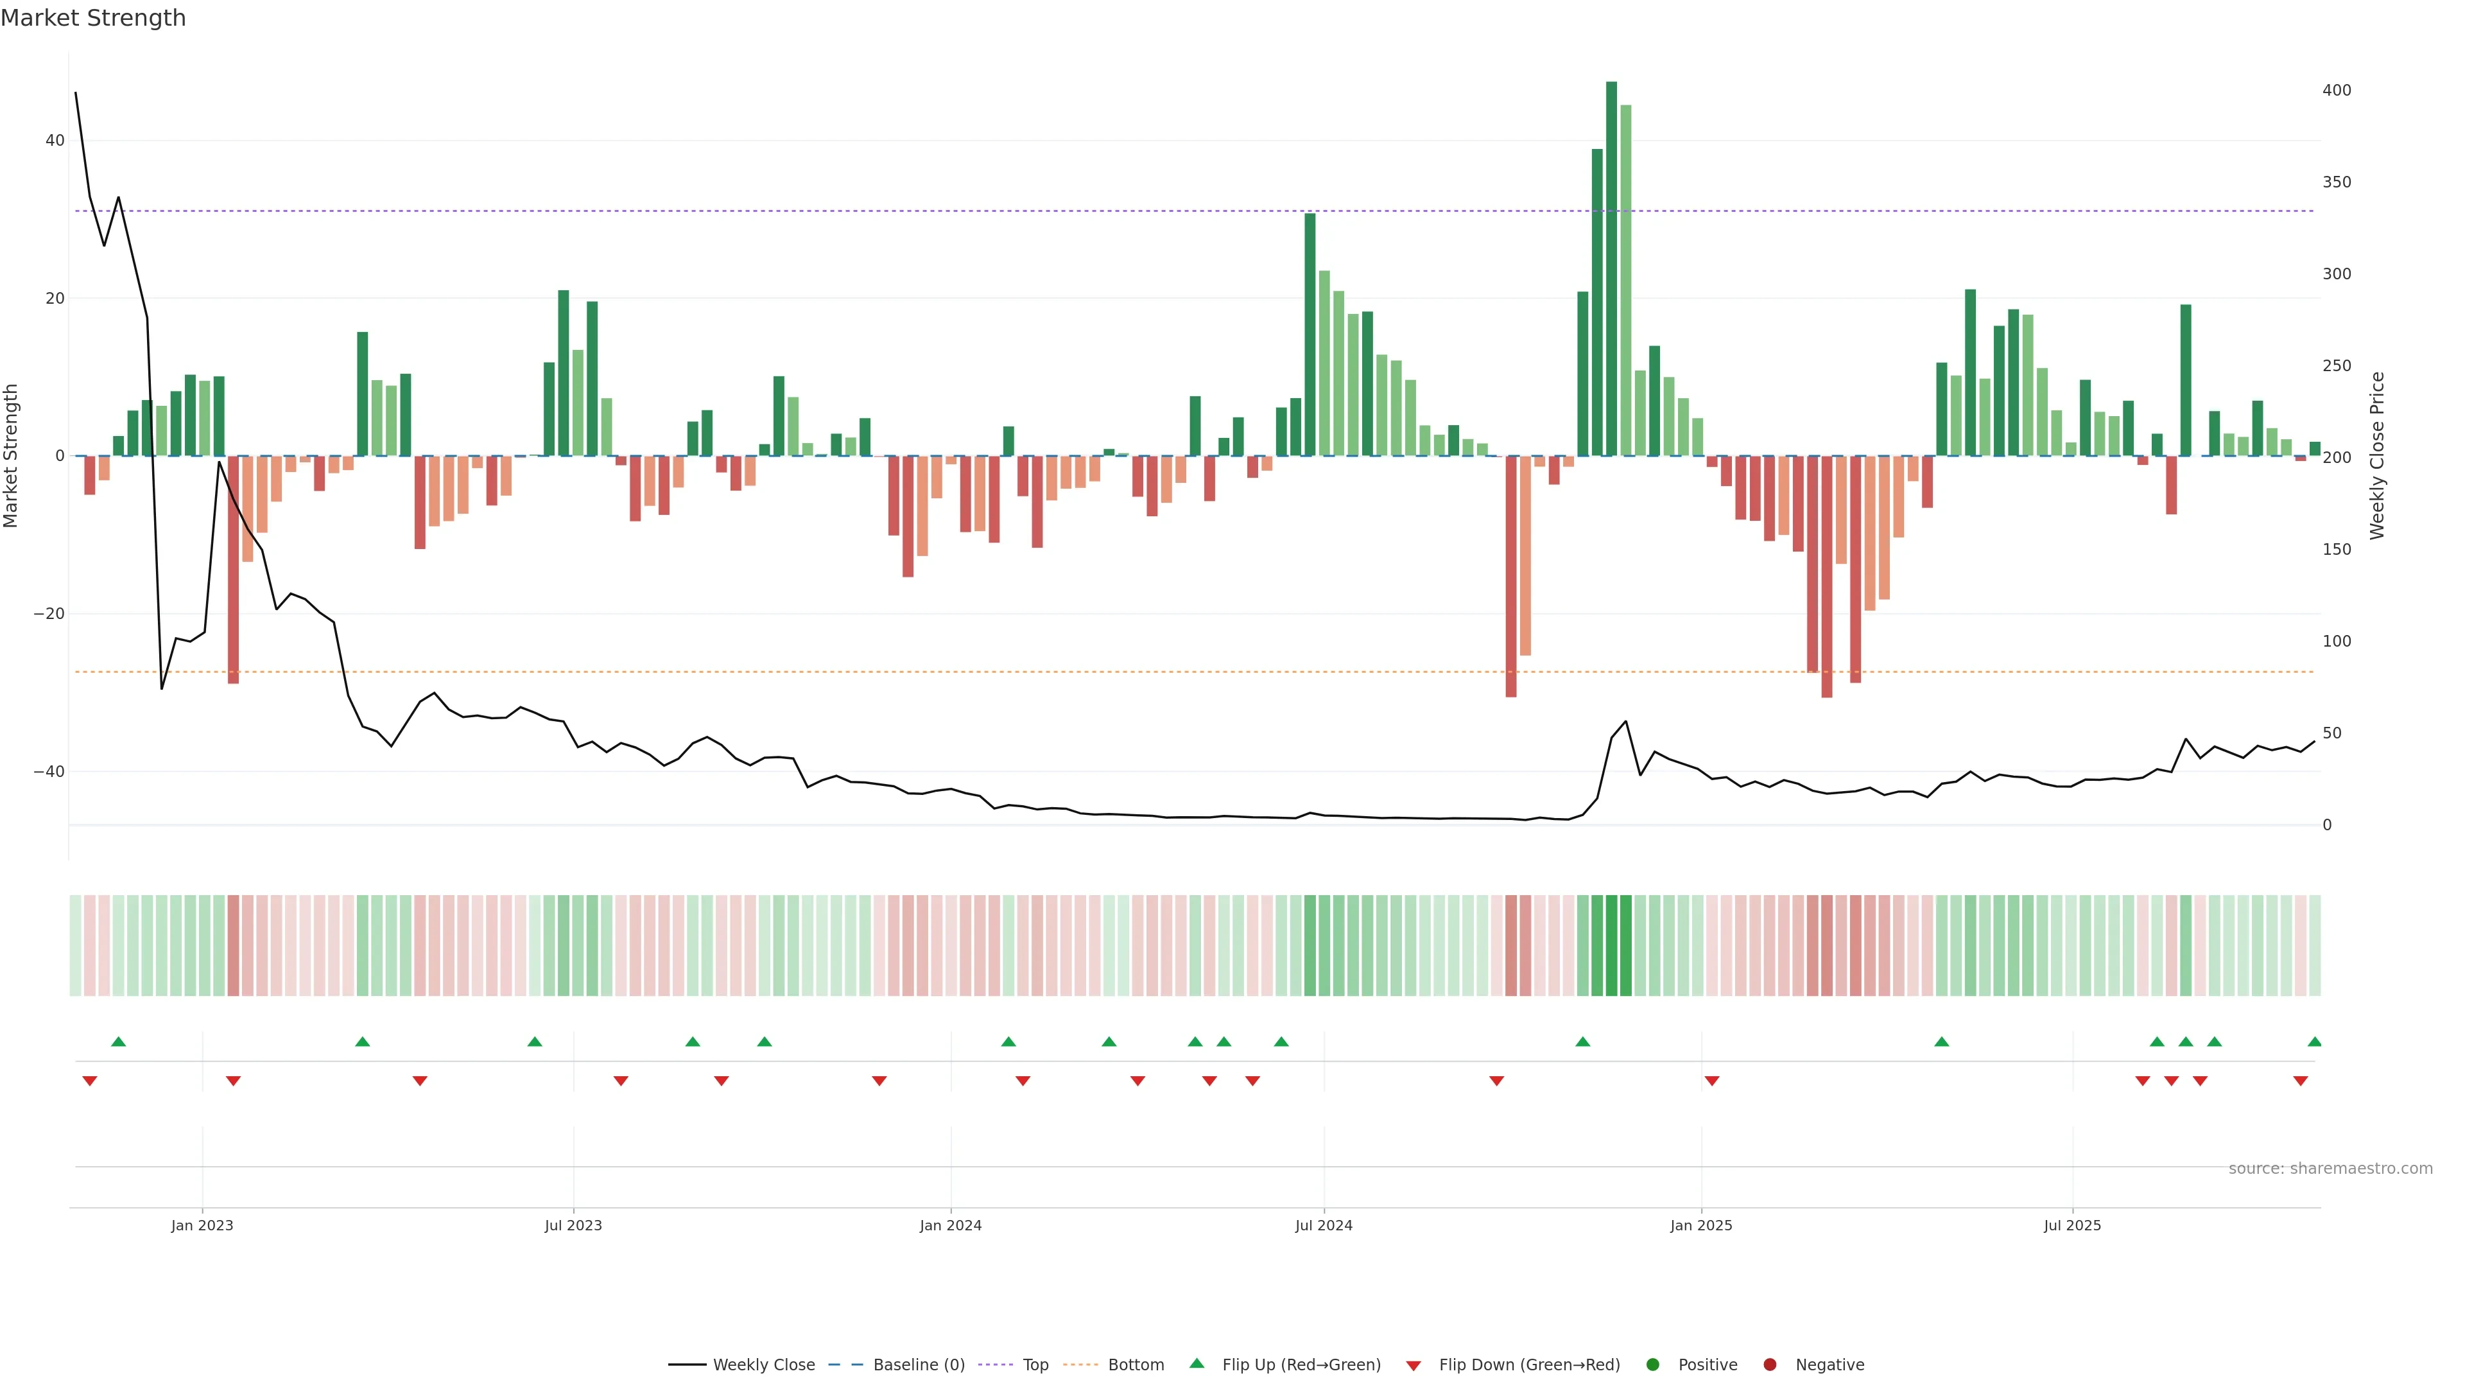The image size is (2465, 1387).
Task: Click the Jul 2024 x-axis label
Action: [1324, 1225]
